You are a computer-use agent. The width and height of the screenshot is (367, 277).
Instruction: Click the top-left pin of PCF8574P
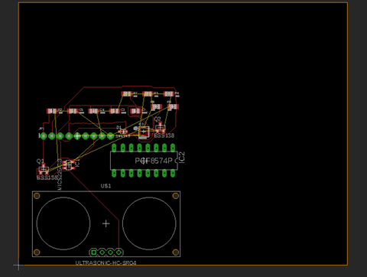(x=114, y=148)
